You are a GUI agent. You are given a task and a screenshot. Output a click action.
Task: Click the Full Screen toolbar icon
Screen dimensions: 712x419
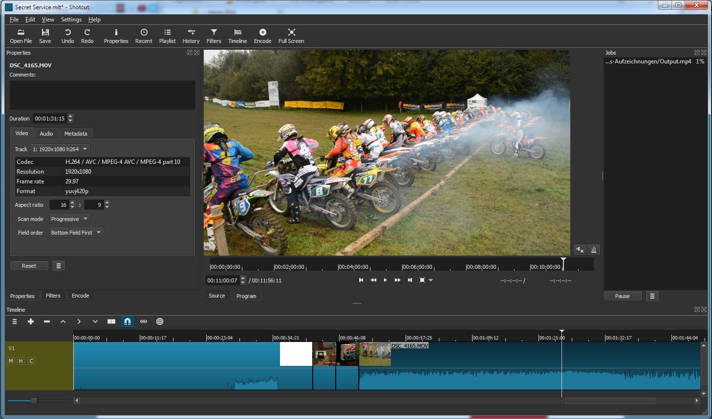pos(291,35)
